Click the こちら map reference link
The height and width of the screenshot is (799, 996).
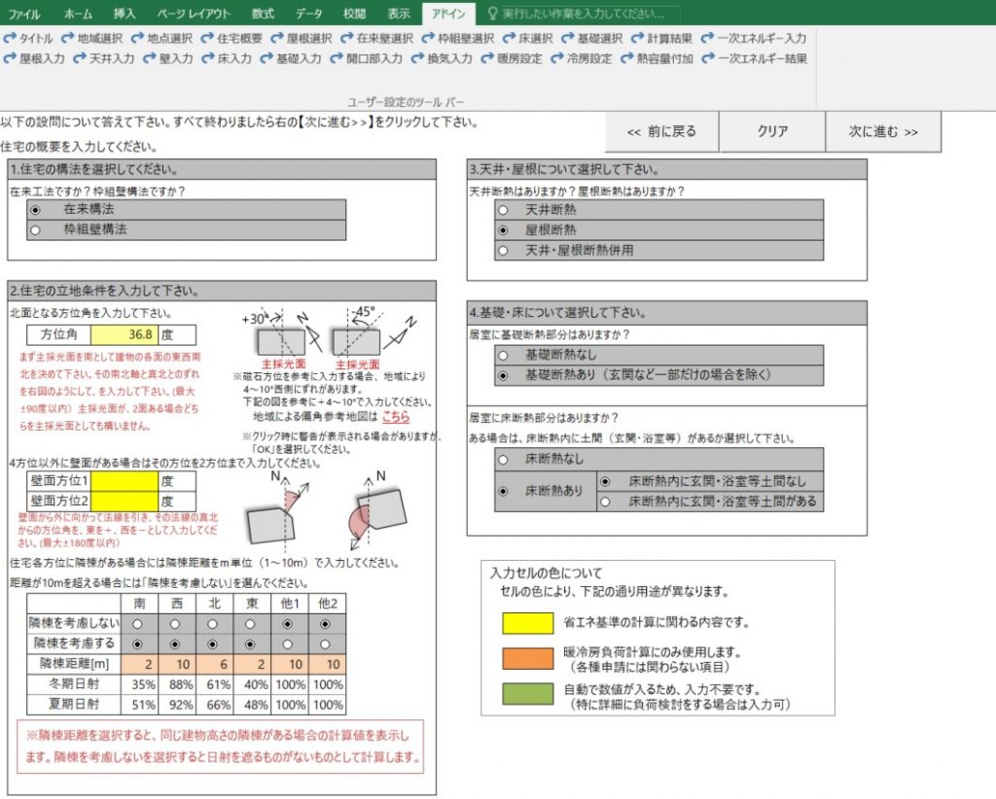[395, 416]
